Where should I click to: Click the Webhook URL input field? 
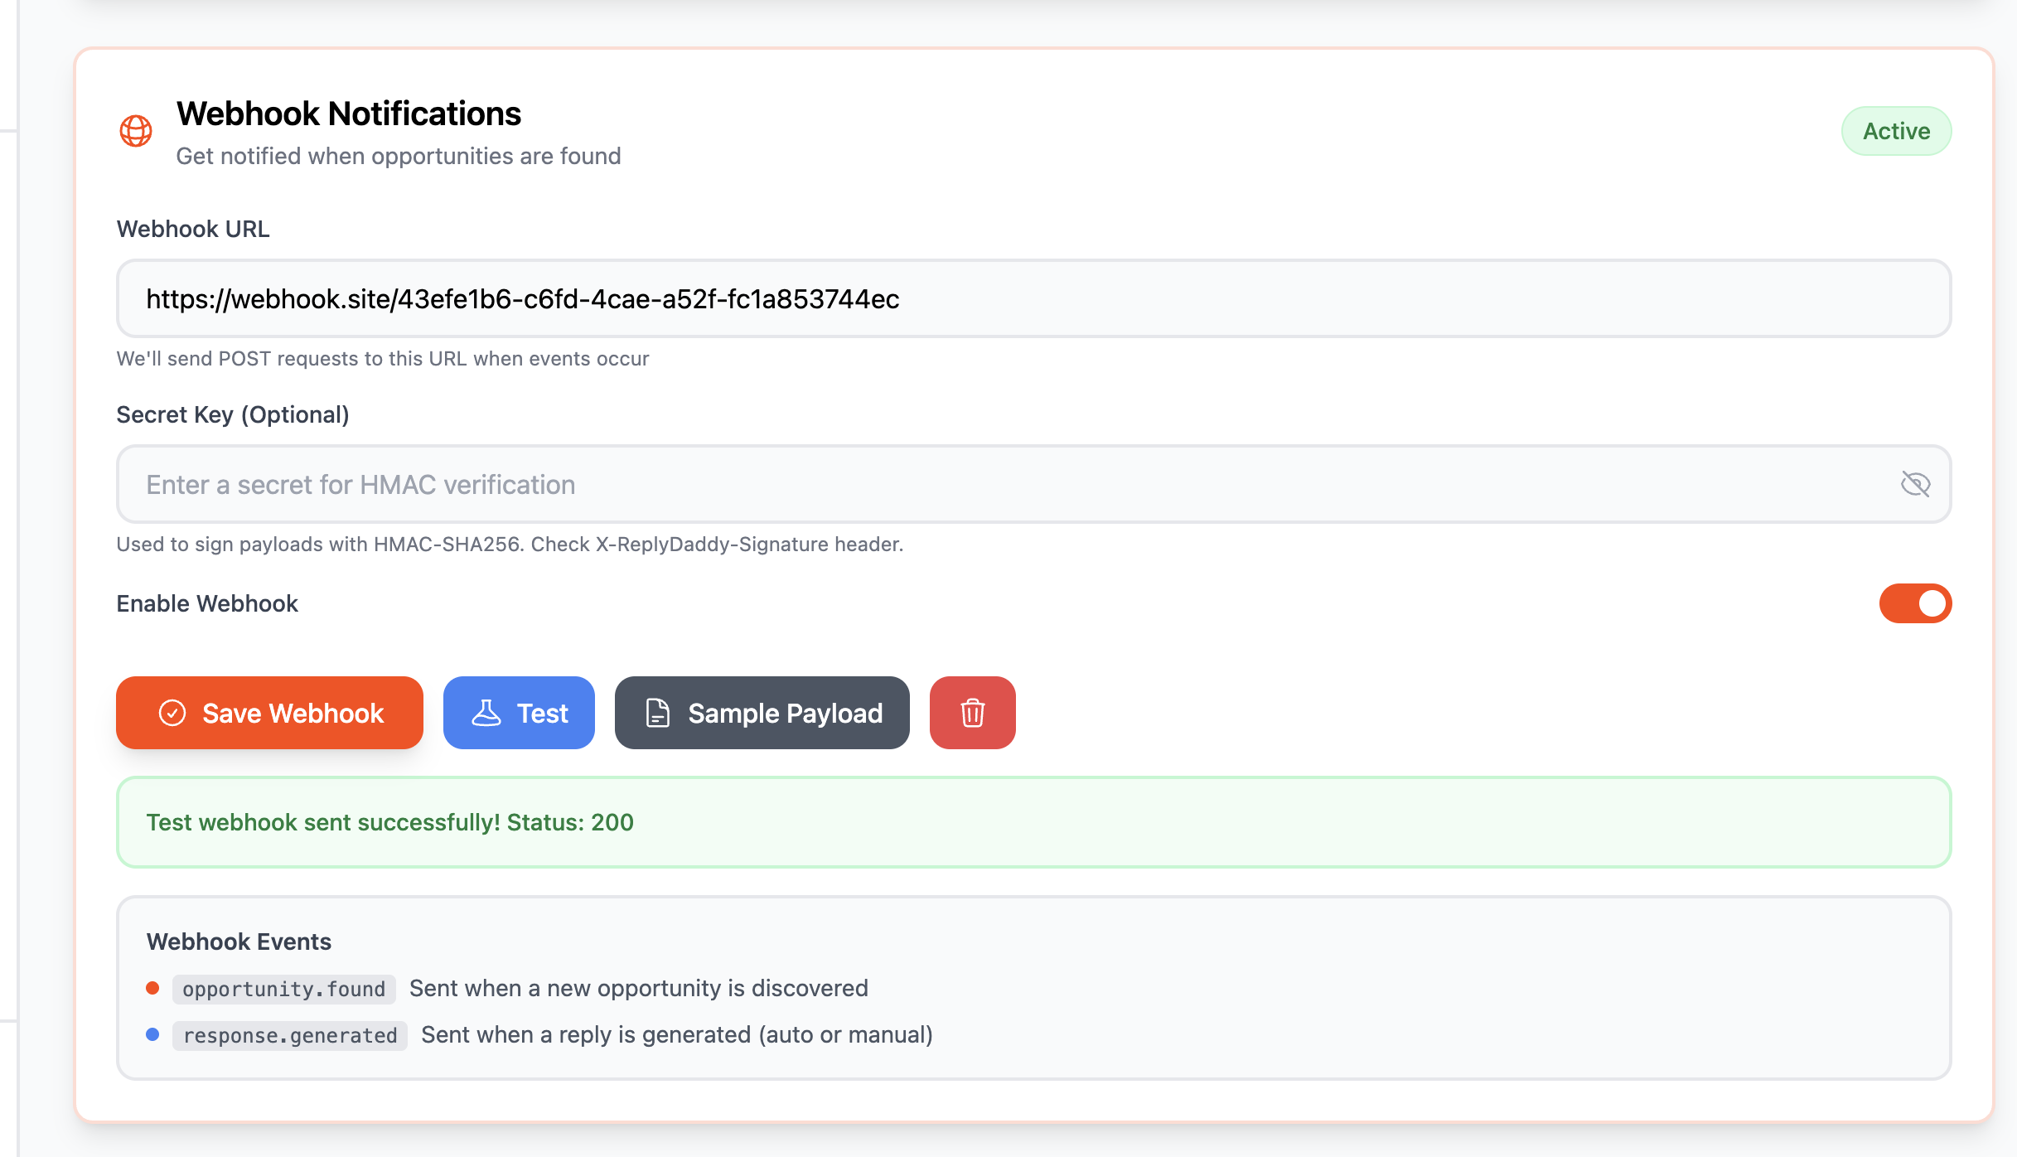(x=1033, y=298)
